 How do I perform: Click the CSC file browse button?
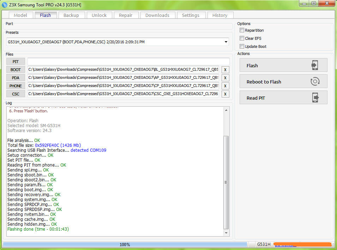[16, 94]
